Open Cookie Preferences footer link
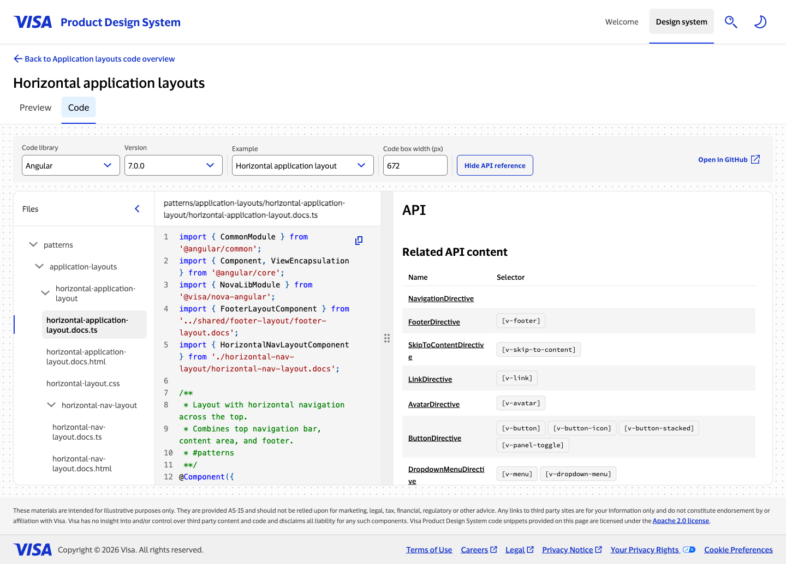Screen dimensions: 786x564 point(739,550)
